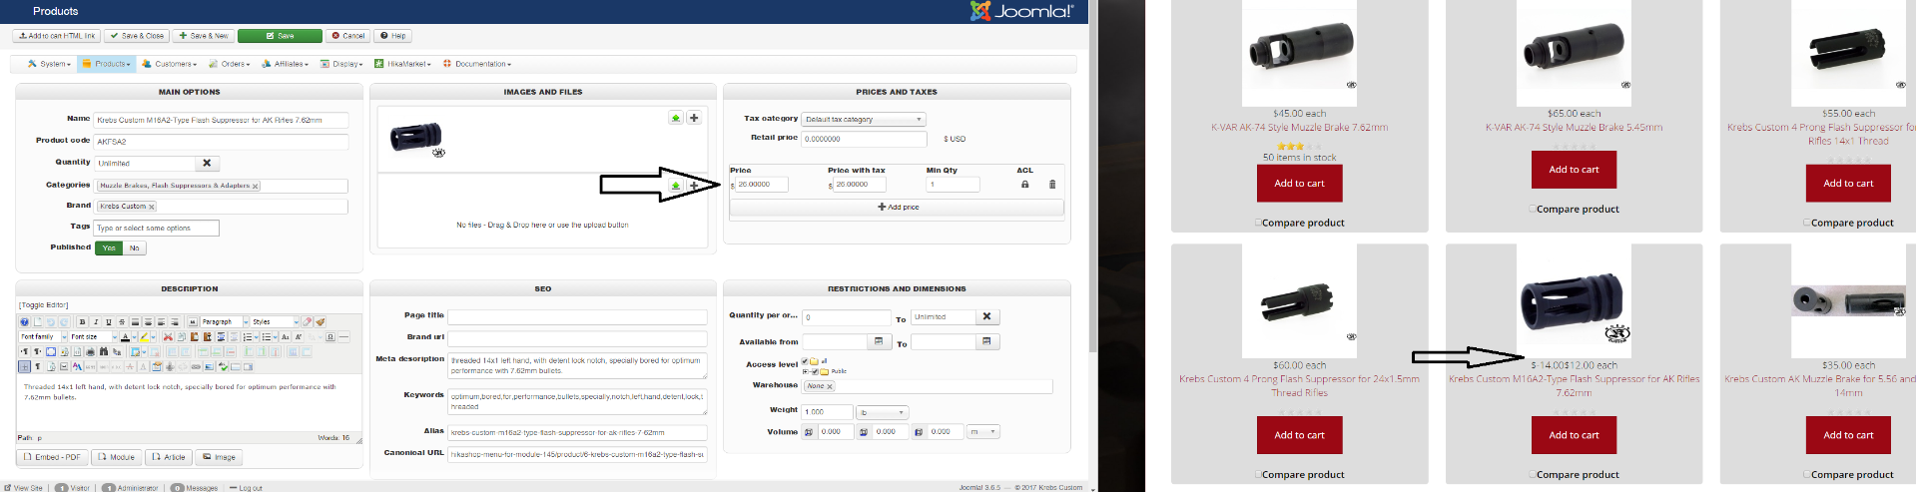Click the Image button below editor
Screen dimensions: 1916x492
219,457
